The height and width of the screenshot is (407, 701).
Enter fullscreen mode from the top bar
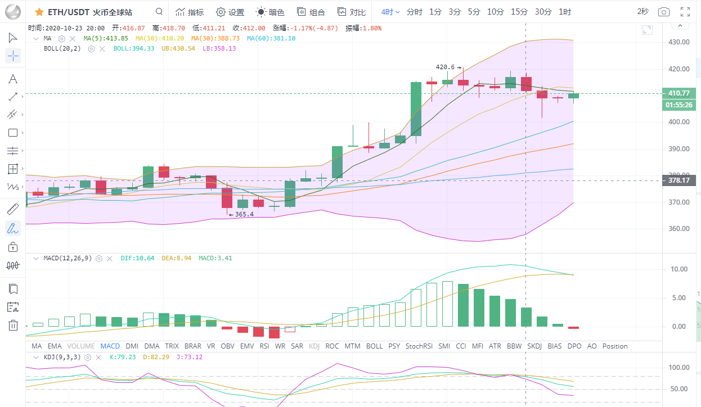(685, 12)
